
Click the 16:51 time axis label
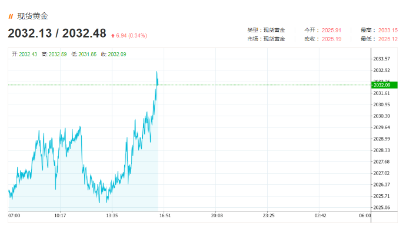click(165, 215)
